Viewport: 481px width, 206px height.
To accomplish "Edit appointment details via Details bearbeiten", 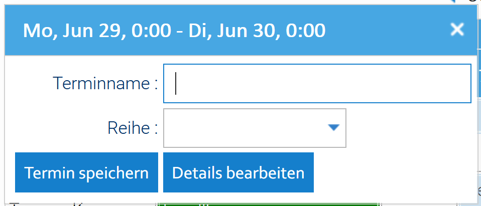I will tap(238, 173).
